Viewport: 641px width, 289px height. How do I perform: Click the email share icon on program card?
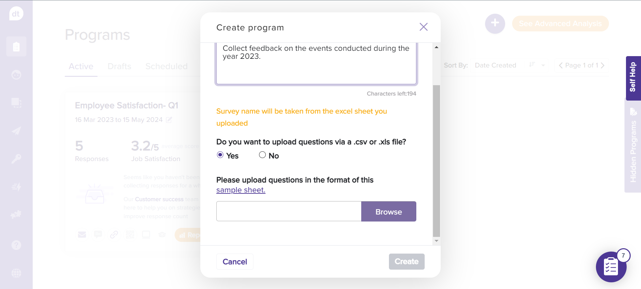[x=82, y=235]
